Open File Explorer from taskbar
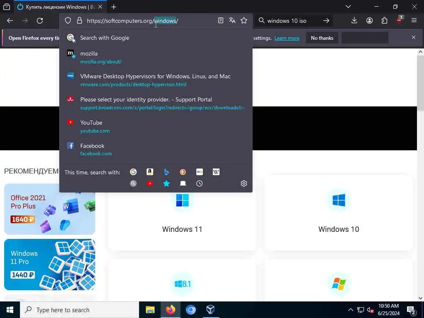The width and height of the screenshot is (424, 318). (150, 310)
